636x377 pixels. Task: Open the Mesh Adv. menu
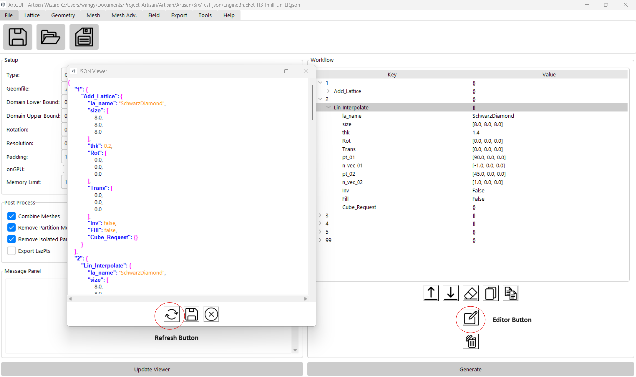click(x=124, y=15)
